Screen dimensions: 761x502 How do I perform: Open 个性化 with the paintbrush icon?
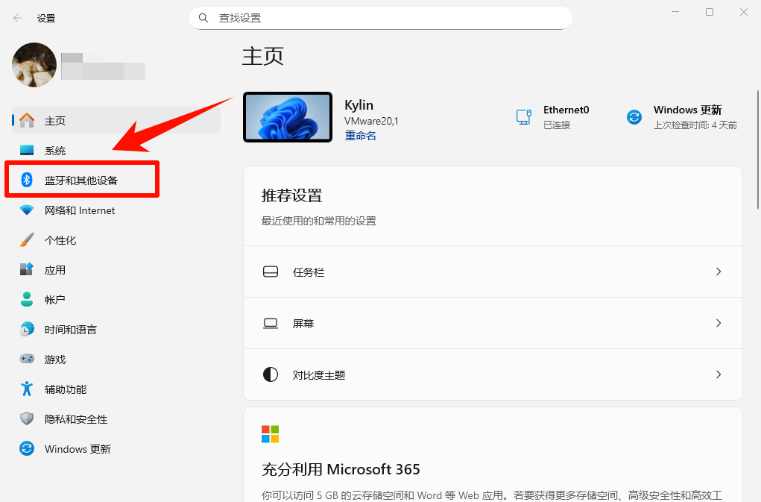27,239
